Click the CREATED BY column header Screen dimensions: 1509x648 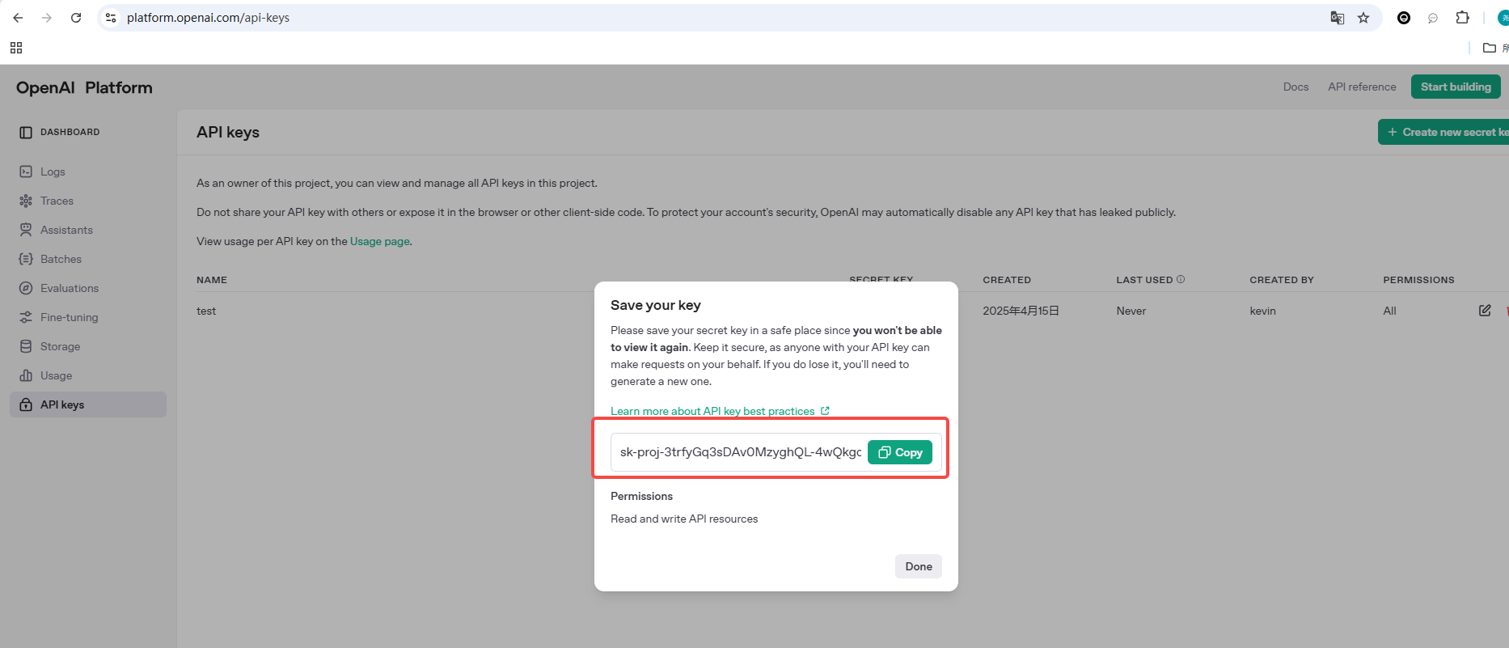[1282, 280]
